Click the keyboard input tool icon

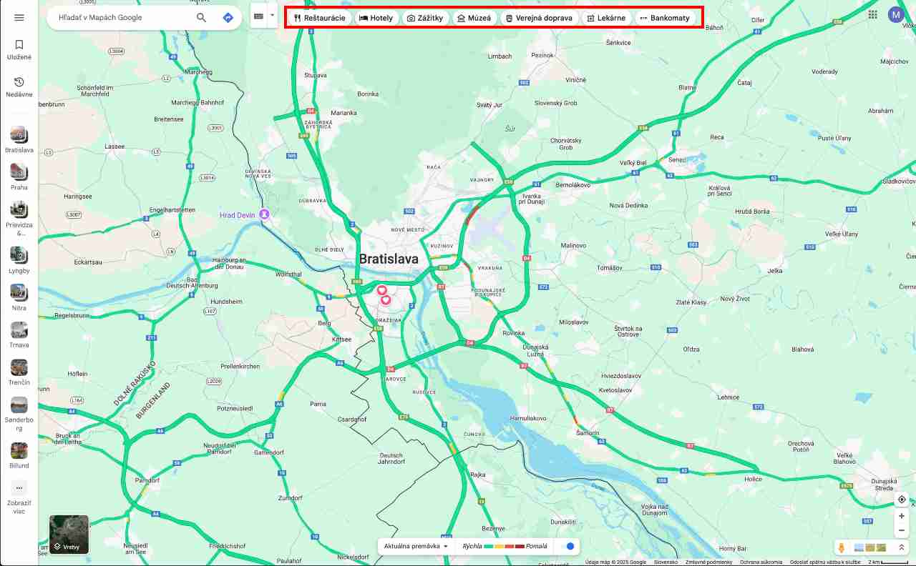point(259,16)
